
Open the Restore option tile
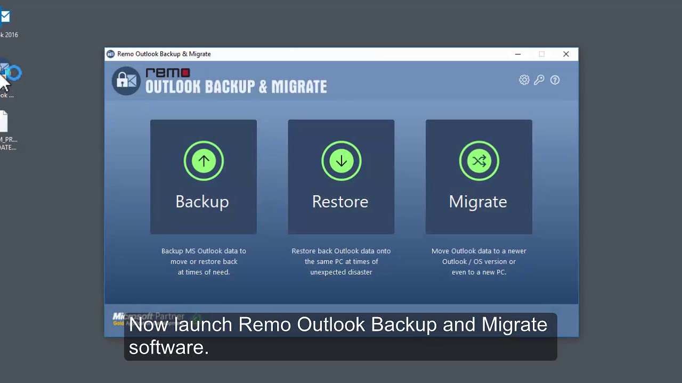tap(341, 177)
